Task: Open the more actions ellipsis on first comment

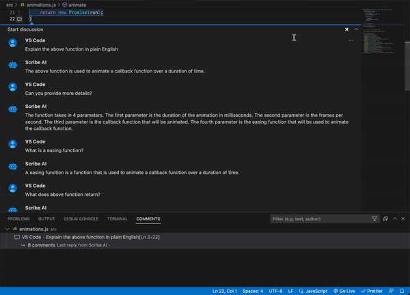Action: 351,40
